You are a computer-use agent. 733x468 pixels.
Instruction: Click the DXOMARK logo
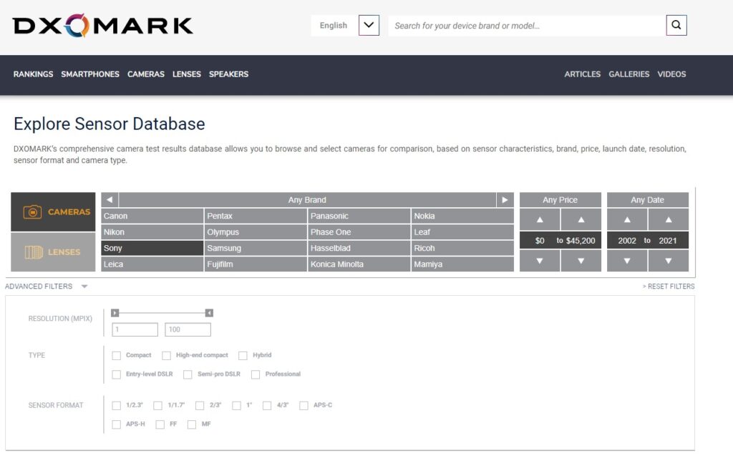(103, 26)
